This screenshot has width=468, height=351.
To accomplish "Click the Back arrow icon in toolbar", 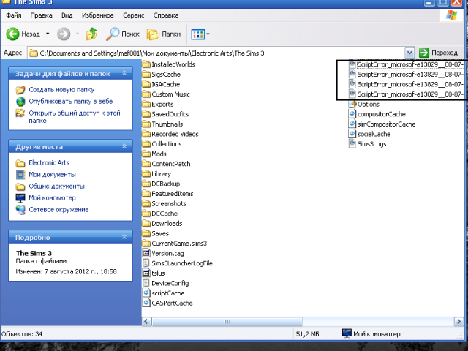I will [13, 34].
